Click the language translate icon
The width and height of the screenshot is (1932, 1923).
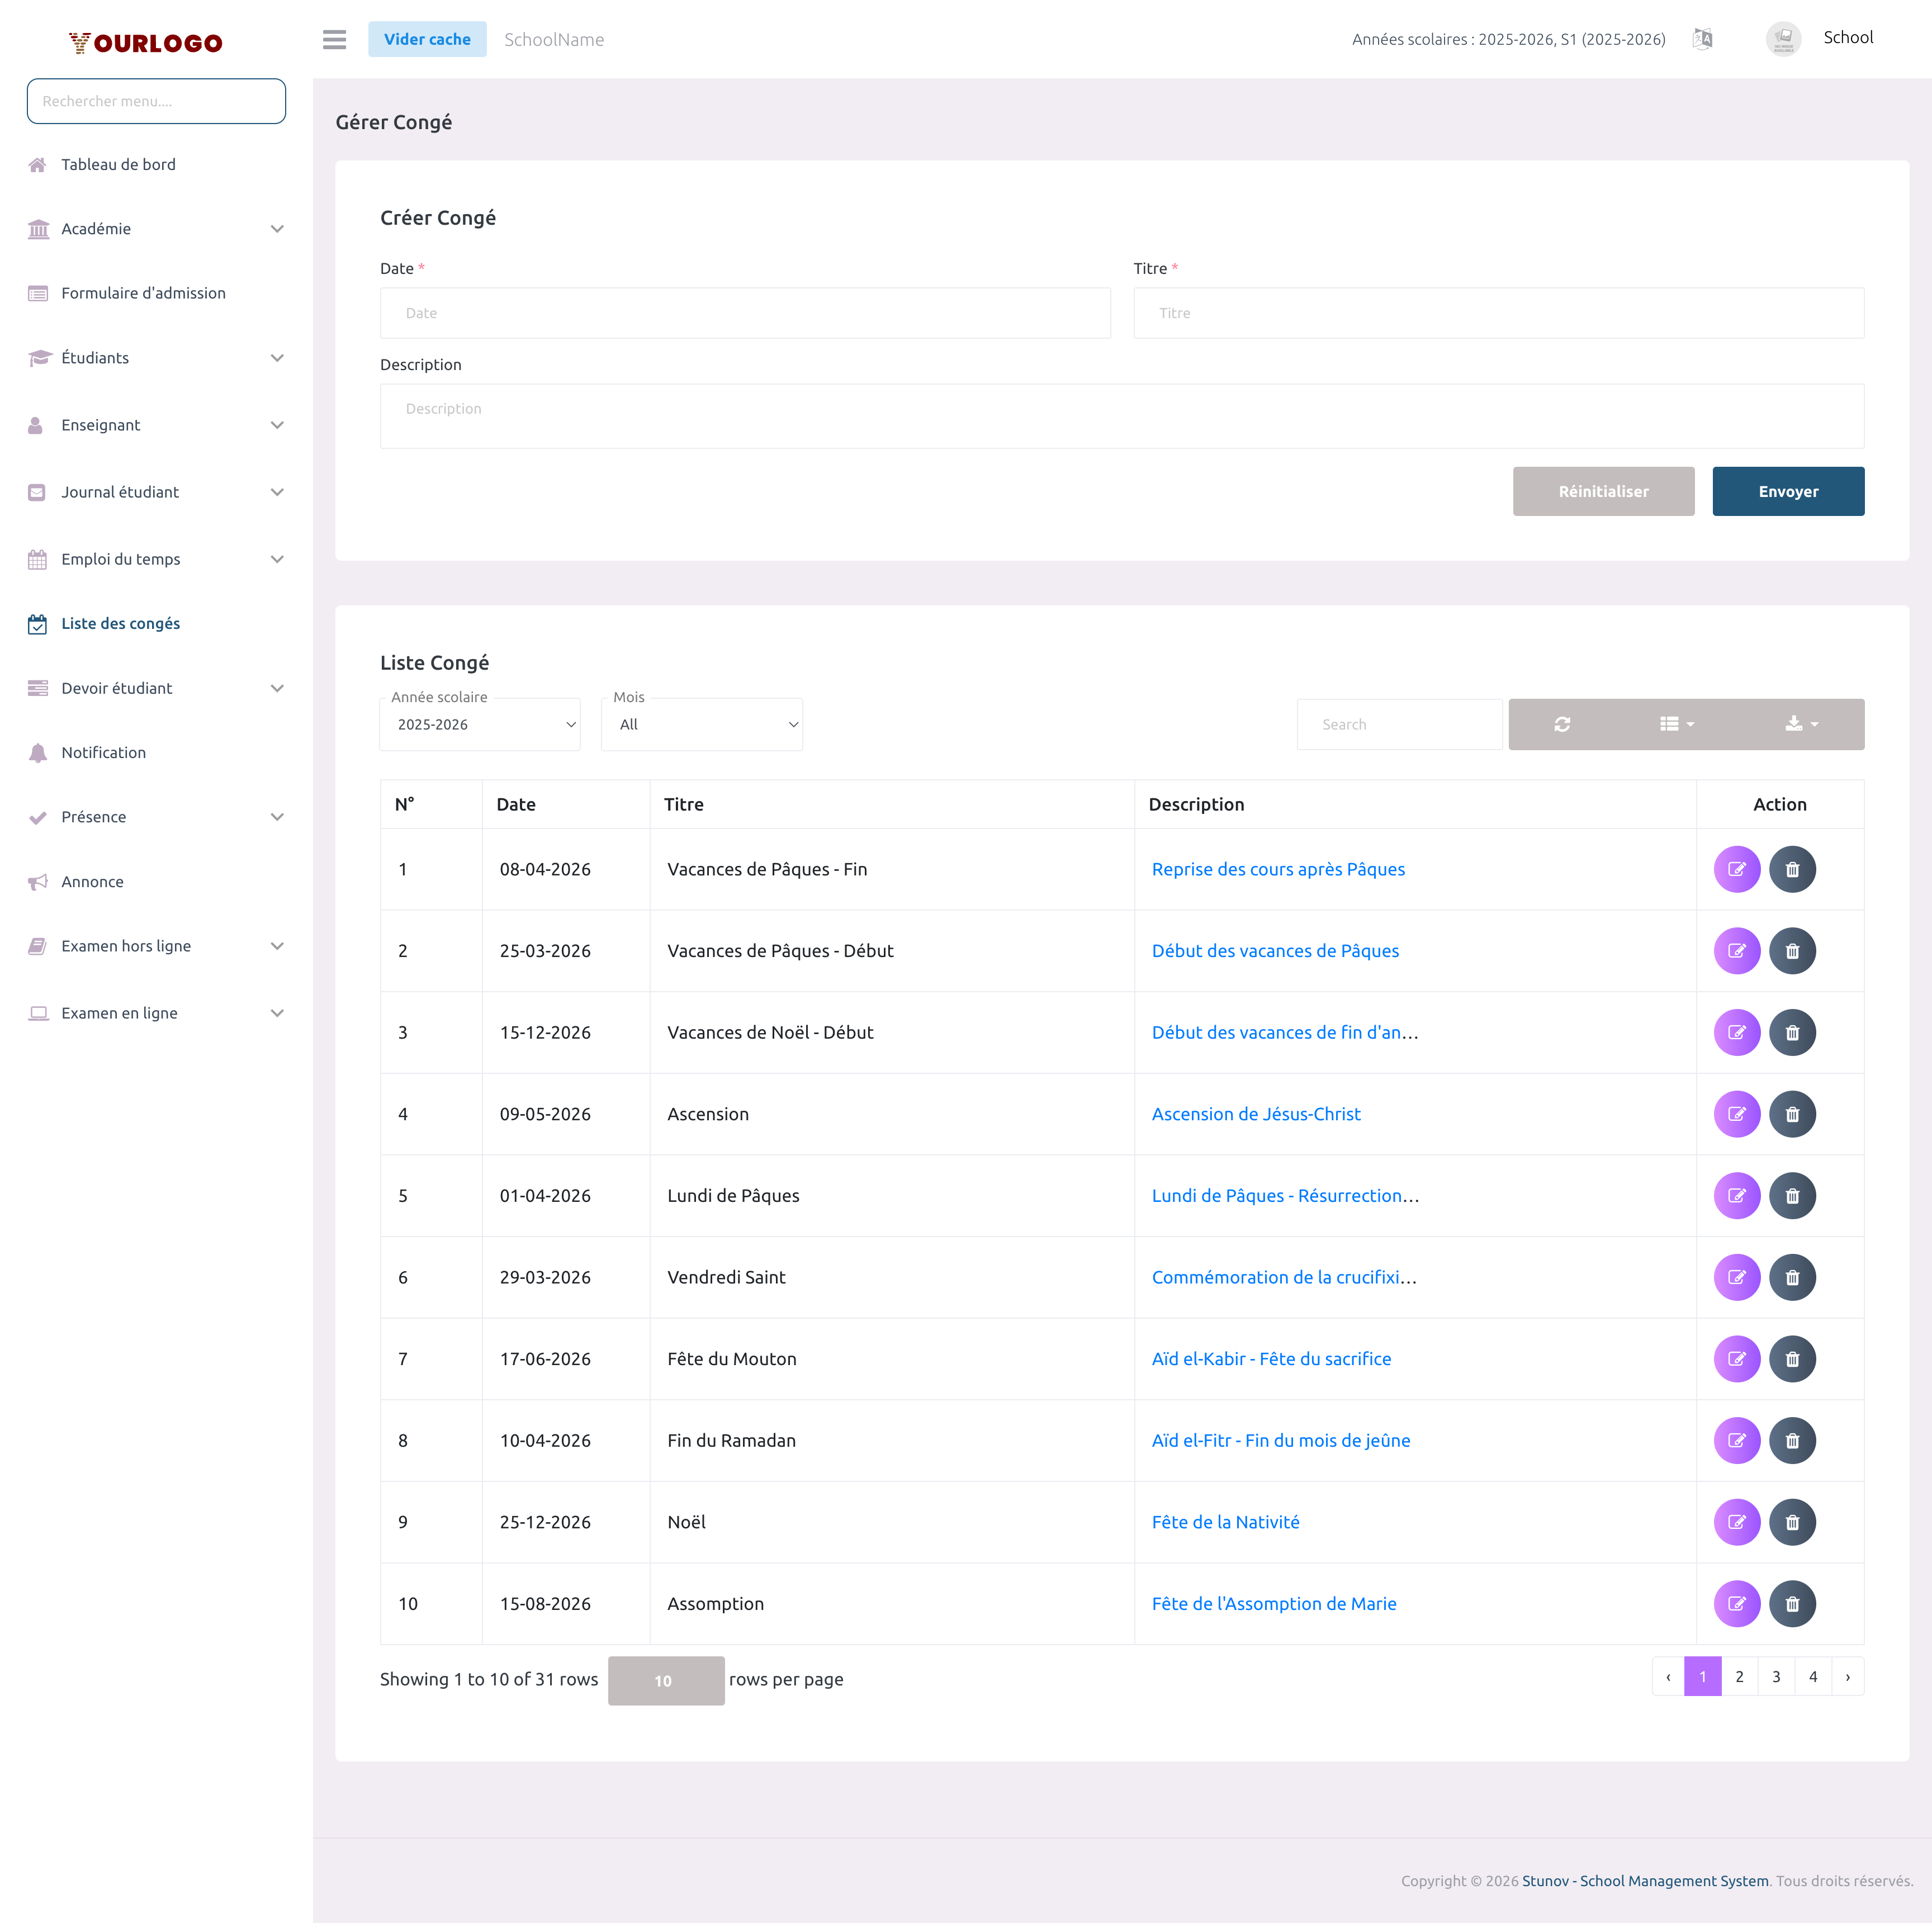1702,39
